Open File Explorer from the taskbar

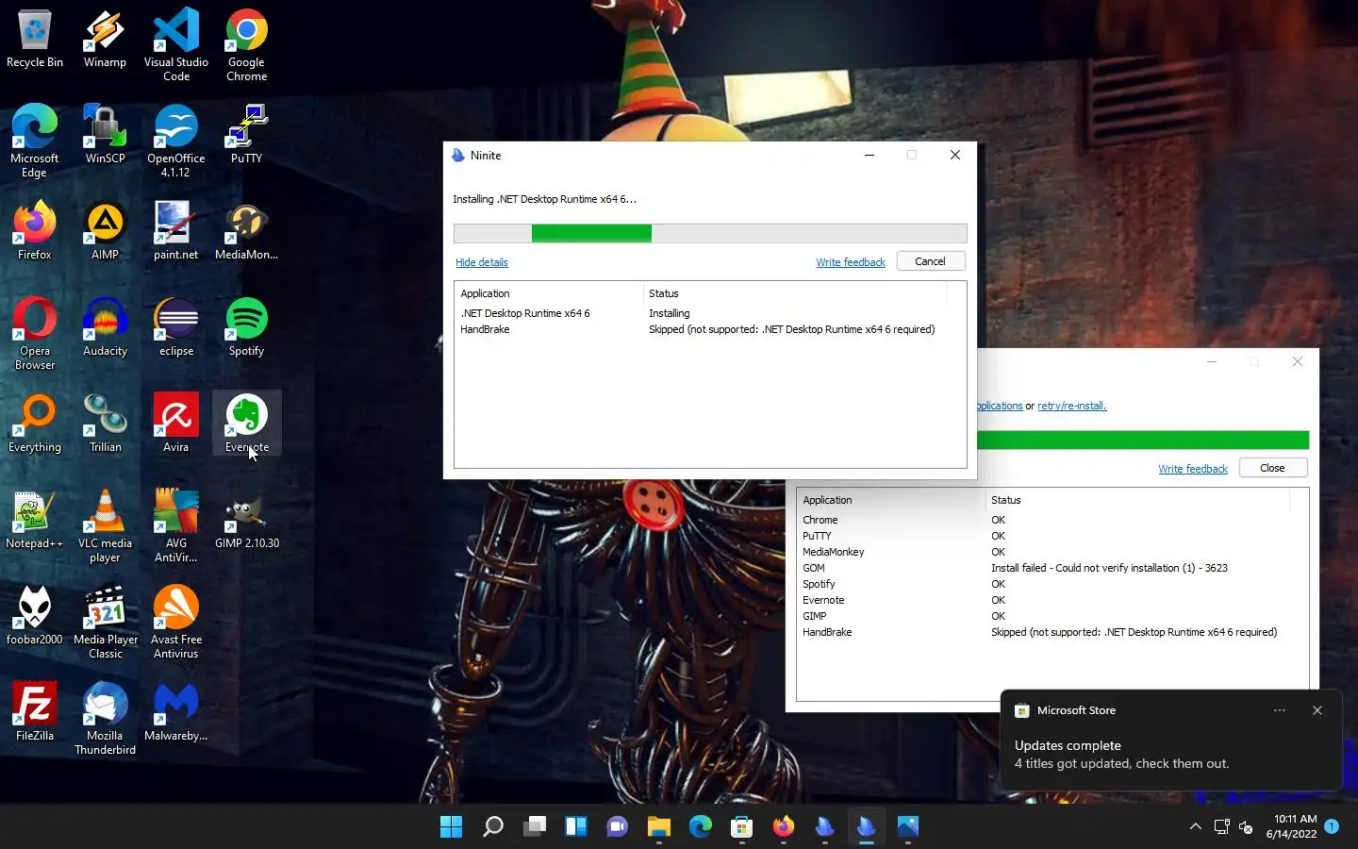coord(658,826)
